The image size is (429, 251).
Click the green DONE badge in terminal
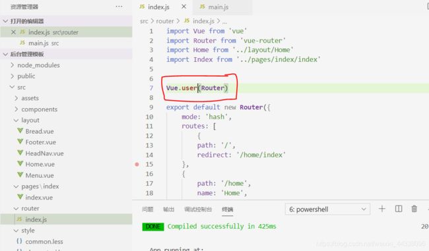[153, 227]
